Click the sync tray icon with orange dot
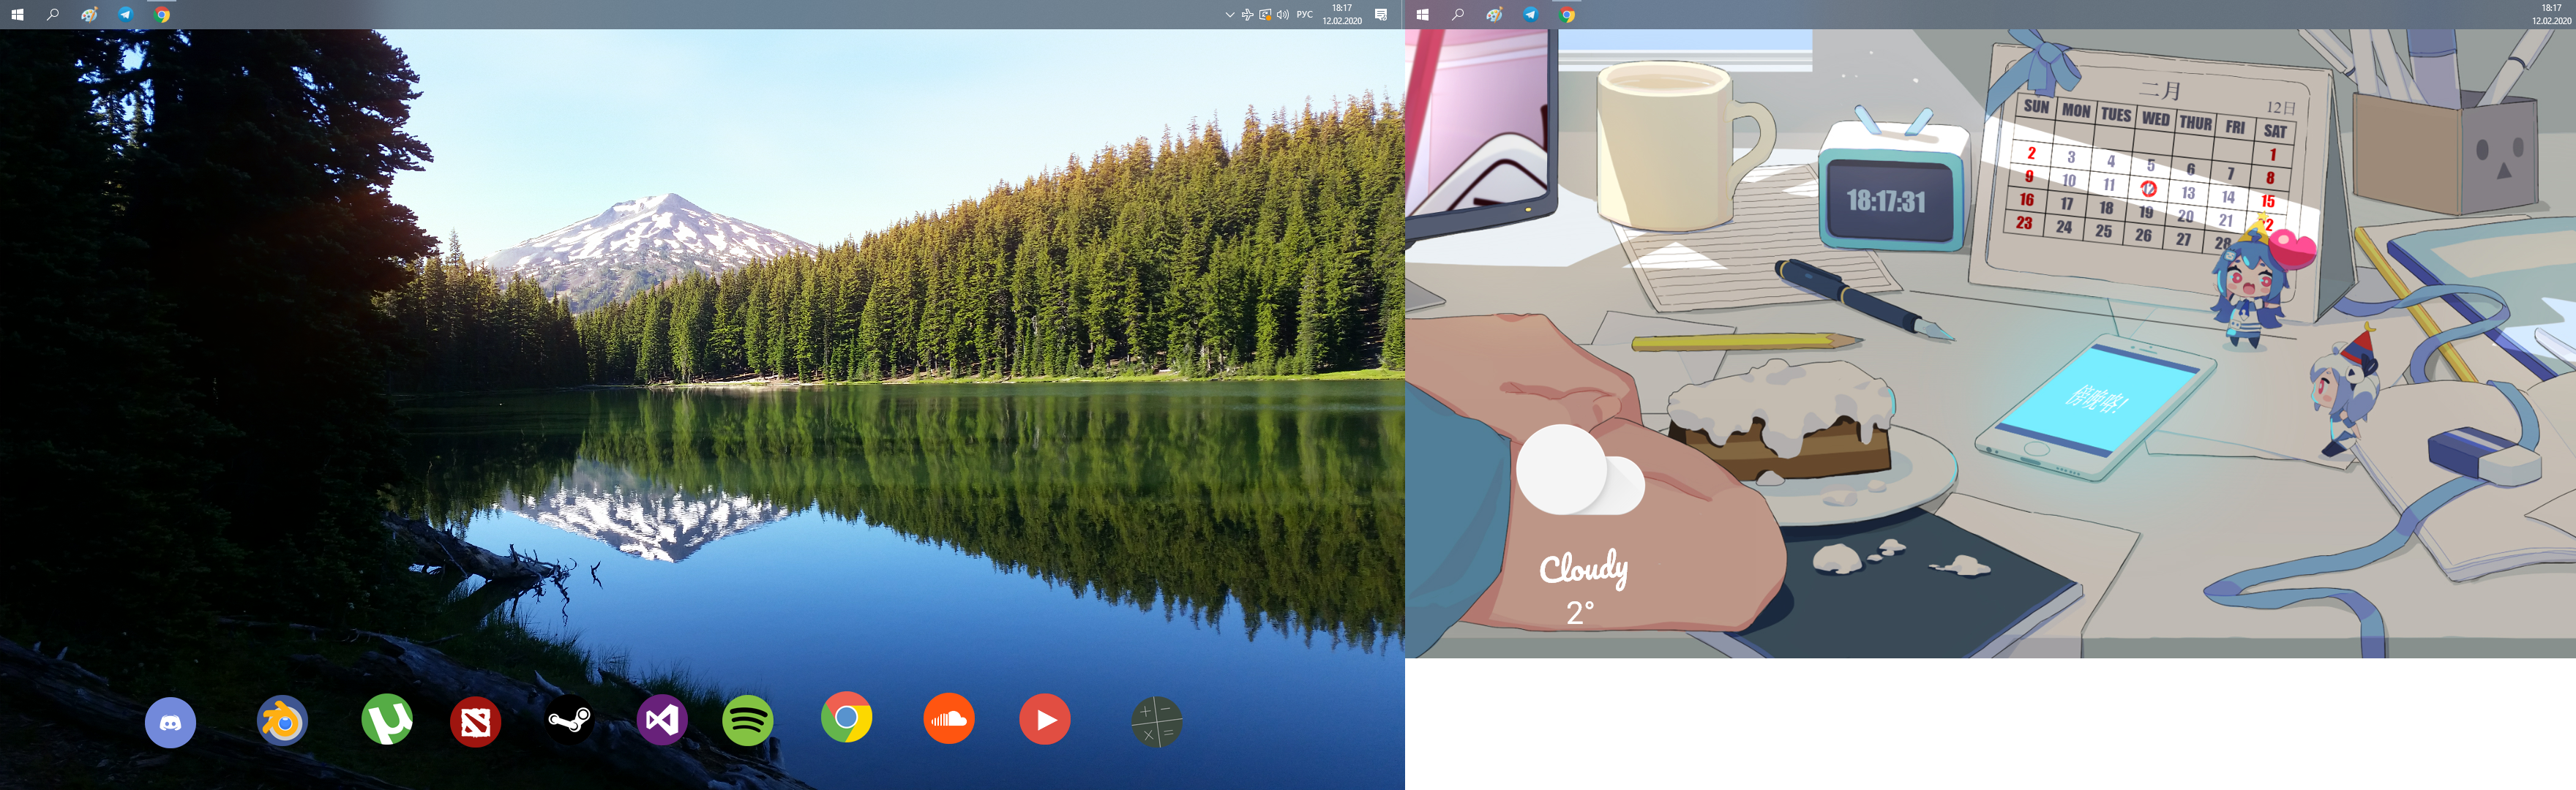 point(1265,15)
